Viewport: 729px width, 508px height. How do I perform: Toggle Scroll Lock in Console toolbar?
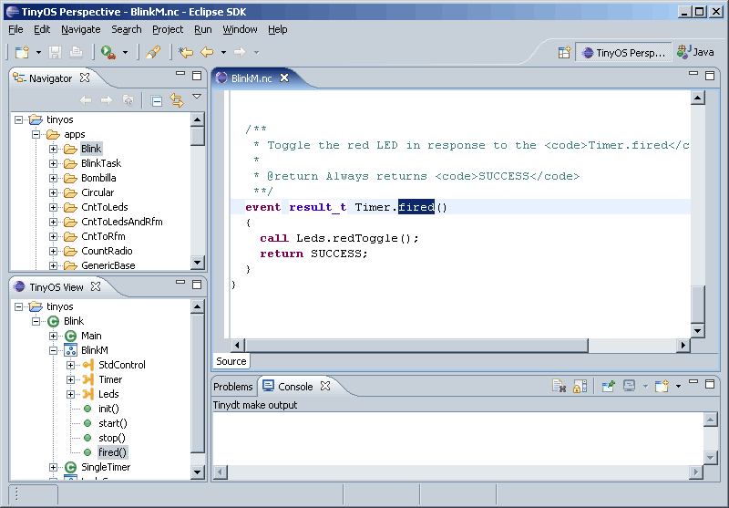(x=580, y=387)
